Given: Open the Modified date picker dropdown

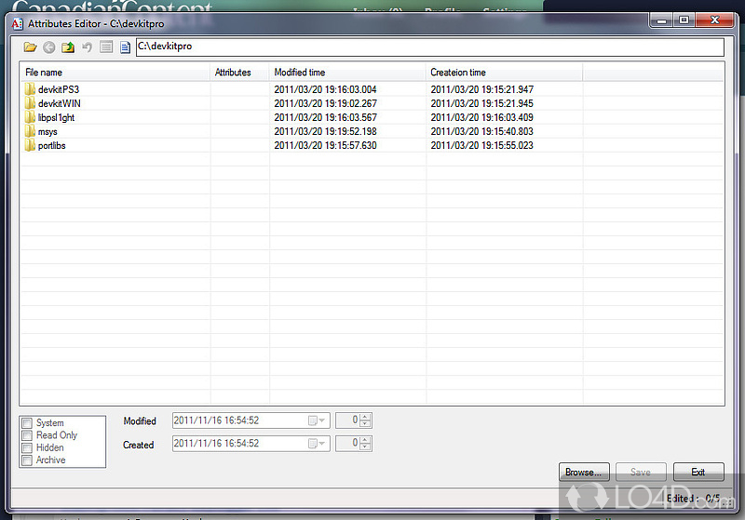Looking at the screenshot, I should coord(317,420).
